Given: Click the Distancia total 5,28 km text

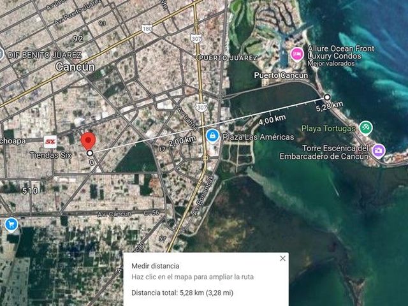Looking at the screenshot, I should point(182,293).
